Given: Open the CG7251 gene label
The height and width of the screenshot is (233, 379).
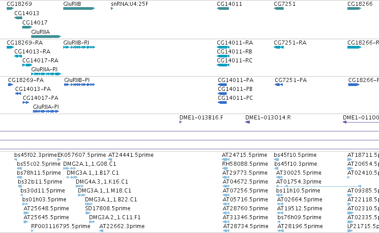Looking at the screenshot, I should click(x=285, y=4).
